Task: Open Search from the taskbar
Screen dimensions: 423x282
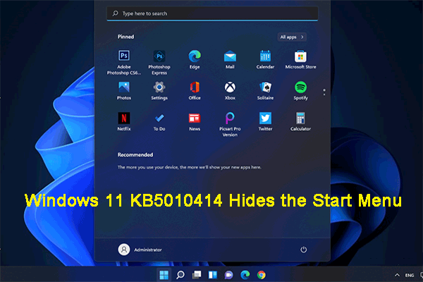Action: 180,275
